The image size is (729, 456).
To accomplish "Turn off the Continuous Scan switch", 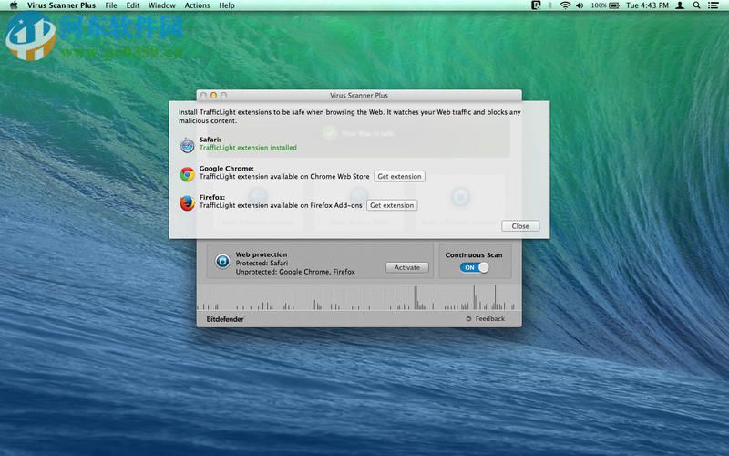I will pos(474,267).
